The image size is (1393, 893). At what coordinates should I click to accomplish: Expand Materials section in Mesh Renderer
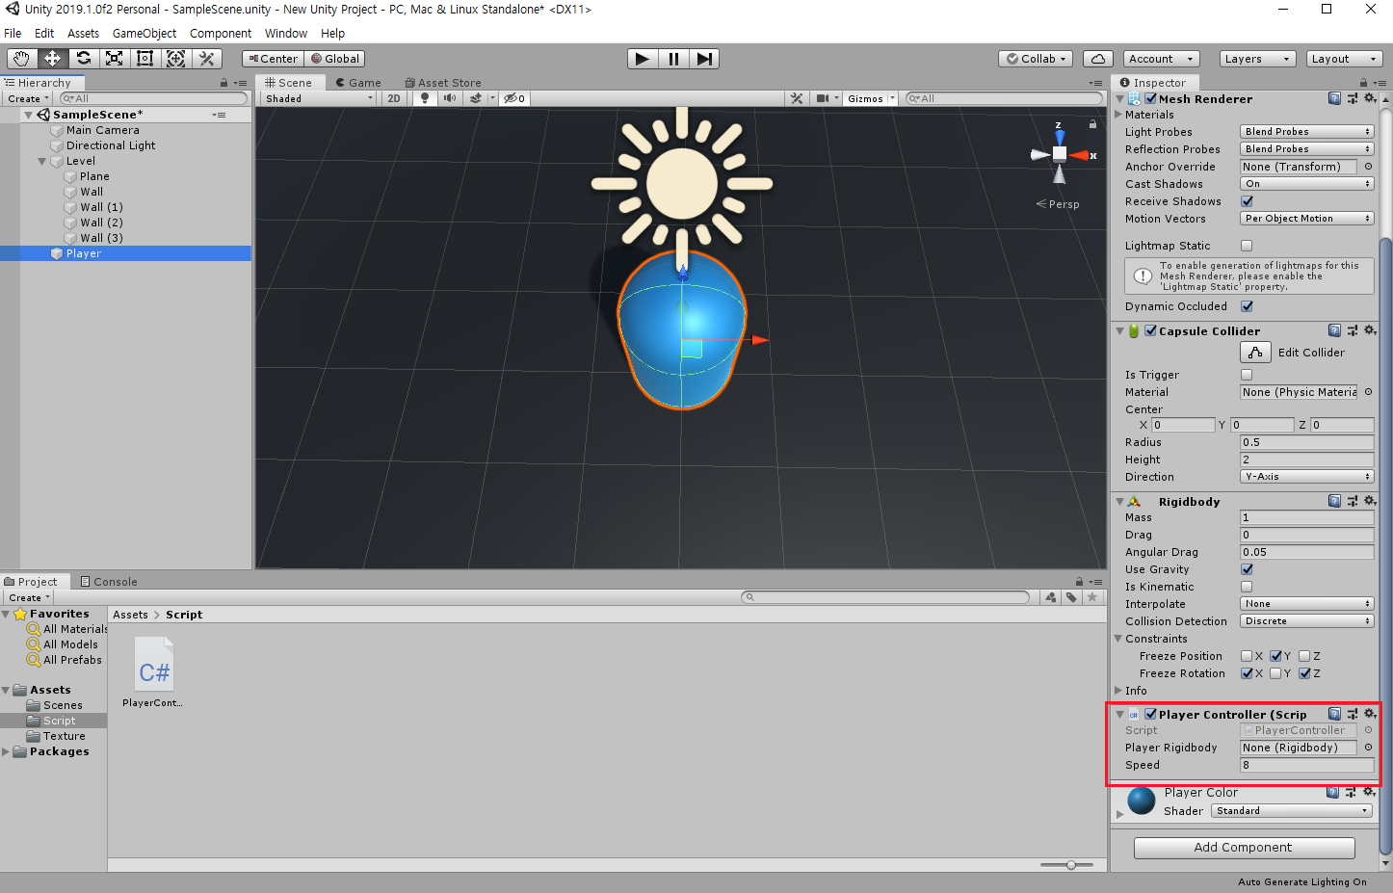click(x=1118, y=115)
